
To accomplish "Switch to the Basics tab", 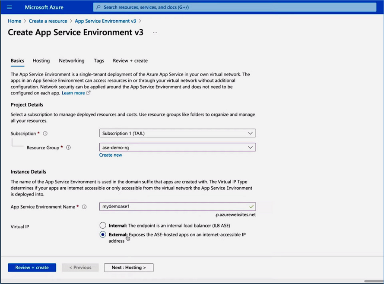I will click(x=17, y=61).
